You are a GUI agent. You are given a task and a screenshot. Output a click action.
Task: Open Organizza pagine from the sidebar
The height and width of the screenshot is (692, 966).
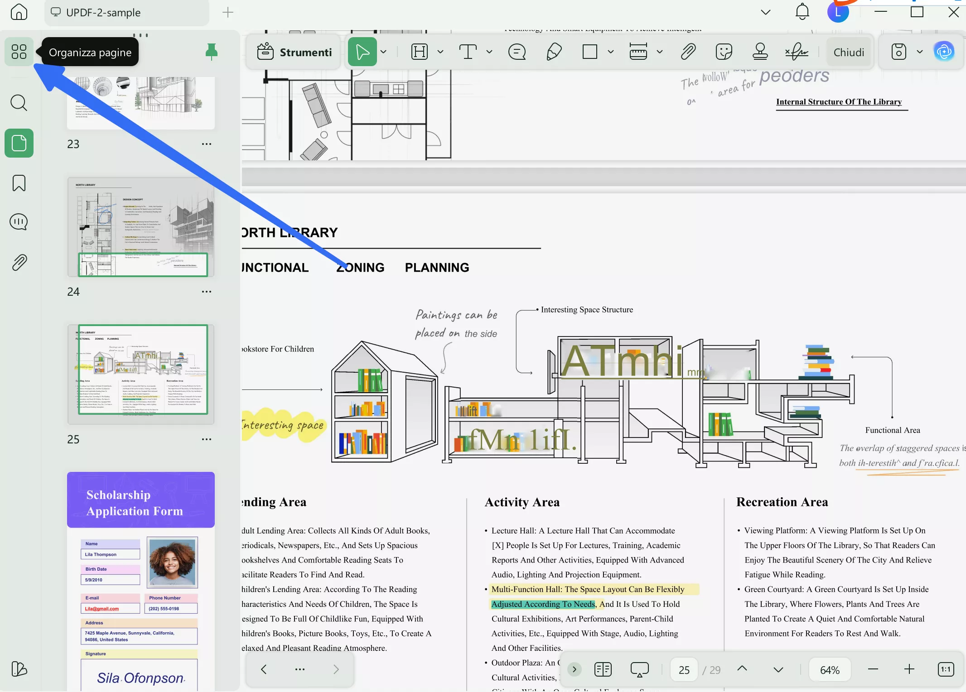(x=19, y=52)
